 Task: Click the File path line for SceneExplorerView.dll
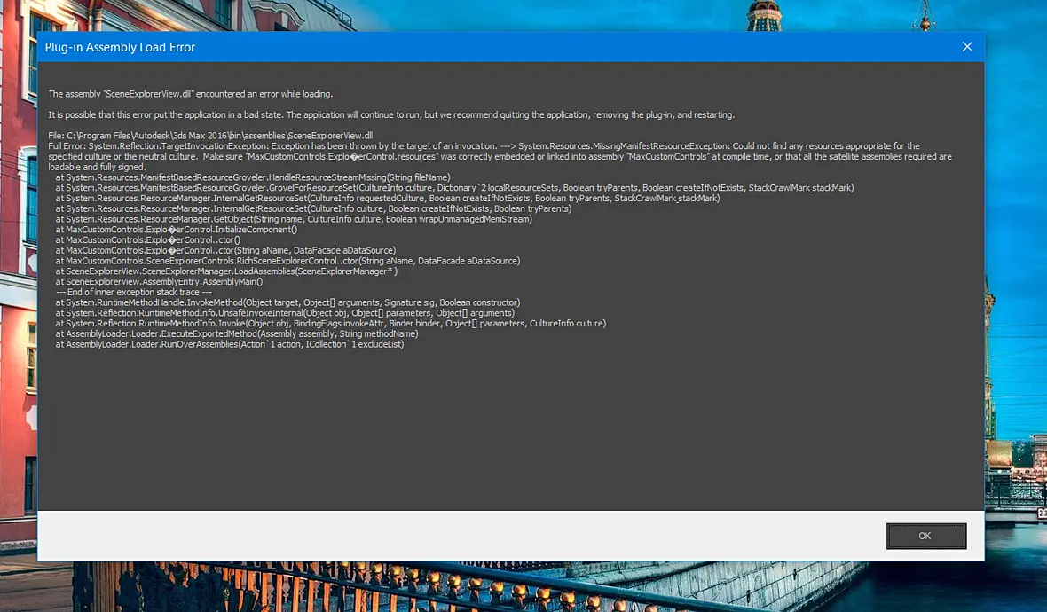pyautogui.click(x=210, y=136)
